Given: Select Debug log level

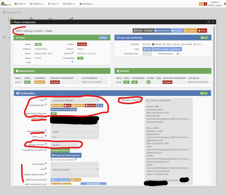Looking at the screenshot, I should click(164, 44).
